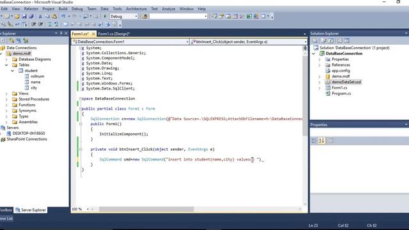Collapse the student table node
The width and height of the screenshot is (409, 230).
(12, 71)
